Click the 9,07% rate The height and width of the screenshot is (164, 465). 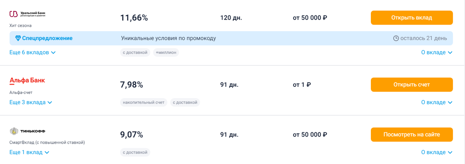(x=132, y=135)
